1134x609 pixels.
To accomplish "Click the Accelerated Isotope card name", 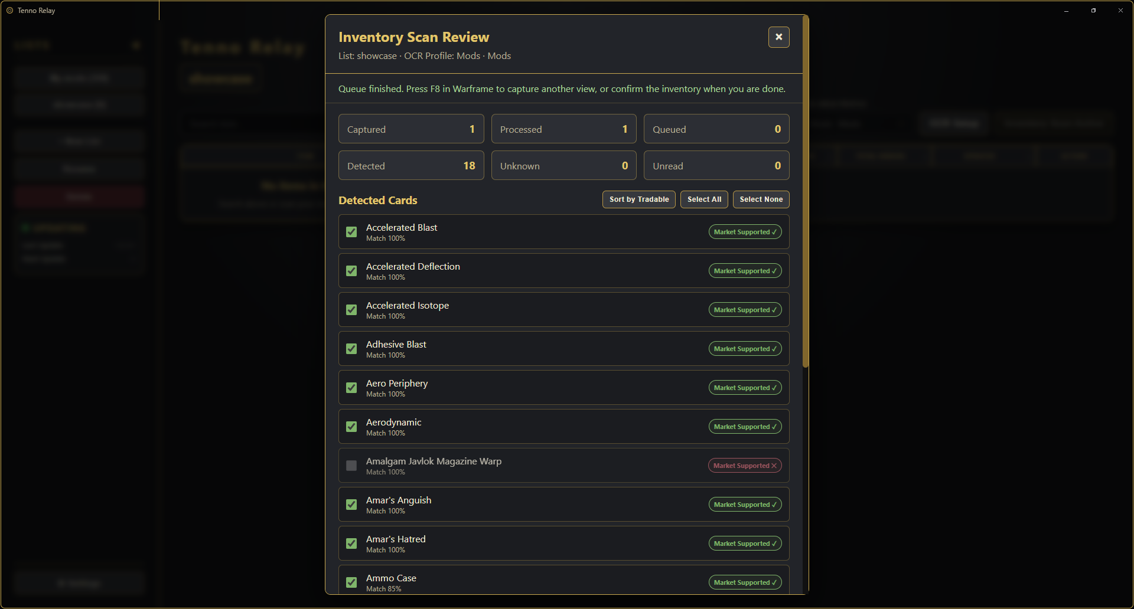I will [408, 305].
